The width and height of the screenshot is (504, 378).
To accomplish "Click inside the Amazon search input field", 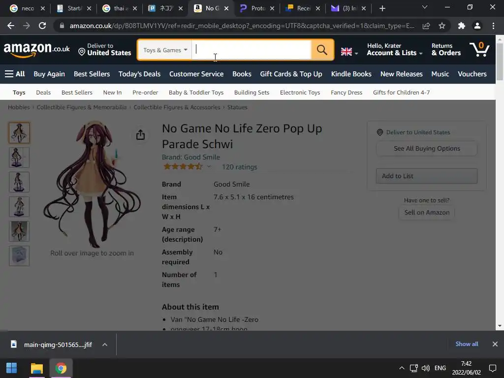I will click(252, 50).
